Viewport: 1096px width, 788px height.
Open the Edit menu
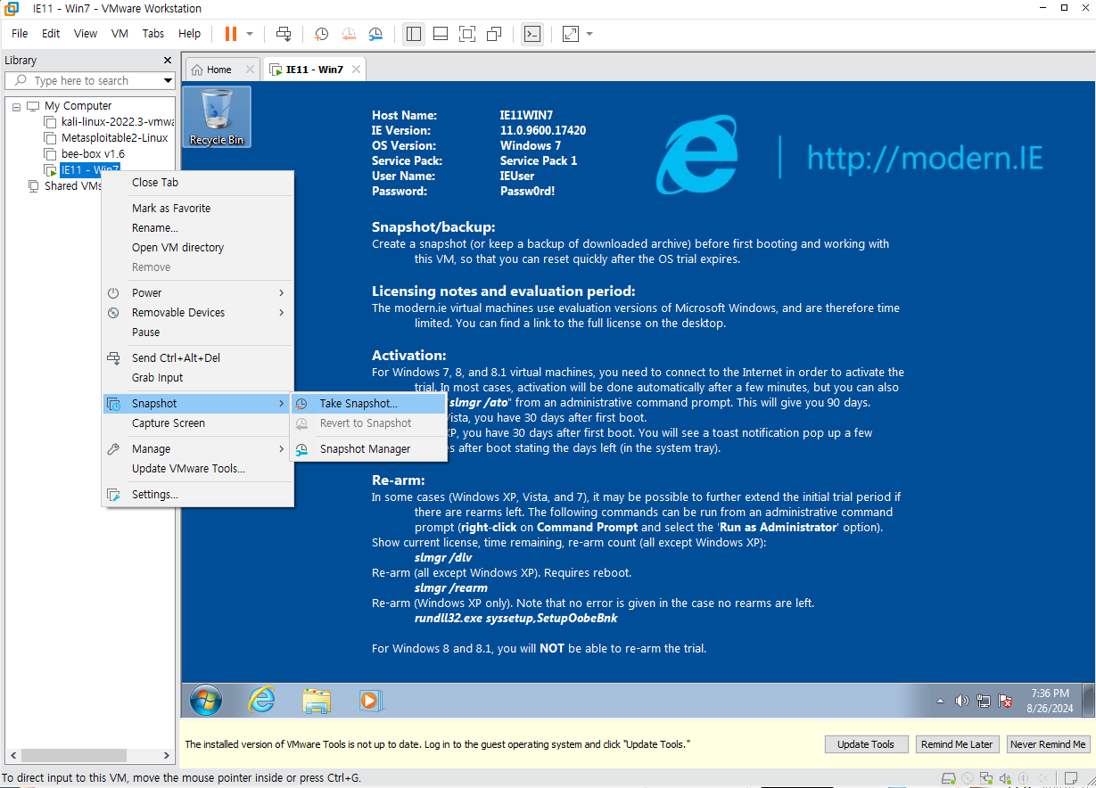click(51, 33)
